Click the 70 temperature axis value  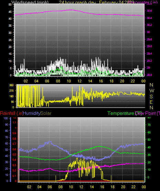(149, 125)
